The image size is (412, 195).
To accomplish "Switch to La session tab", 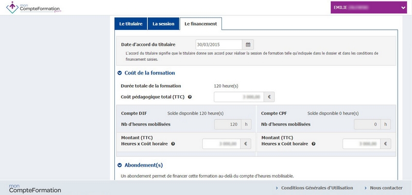I will pos(163,24).
